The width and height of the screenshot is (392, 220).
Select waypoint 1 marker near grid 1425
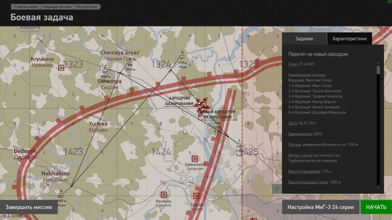tap(228, 136)
